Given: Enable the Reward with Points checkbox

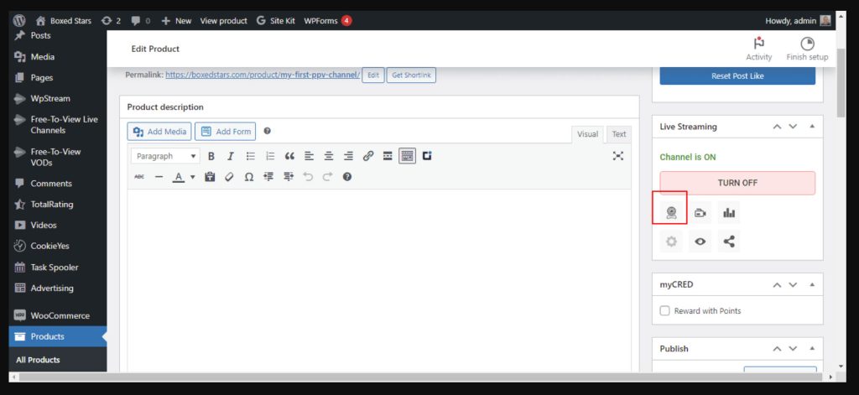Looking at the screenshot, I should (665, 311).
